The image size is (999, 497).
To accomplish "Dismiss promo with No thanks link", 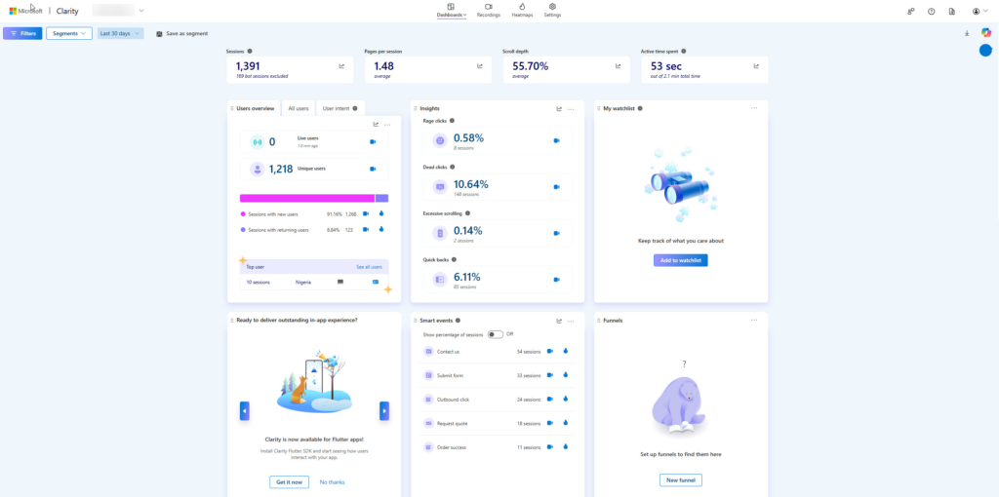I will click(x=332, y=482).
